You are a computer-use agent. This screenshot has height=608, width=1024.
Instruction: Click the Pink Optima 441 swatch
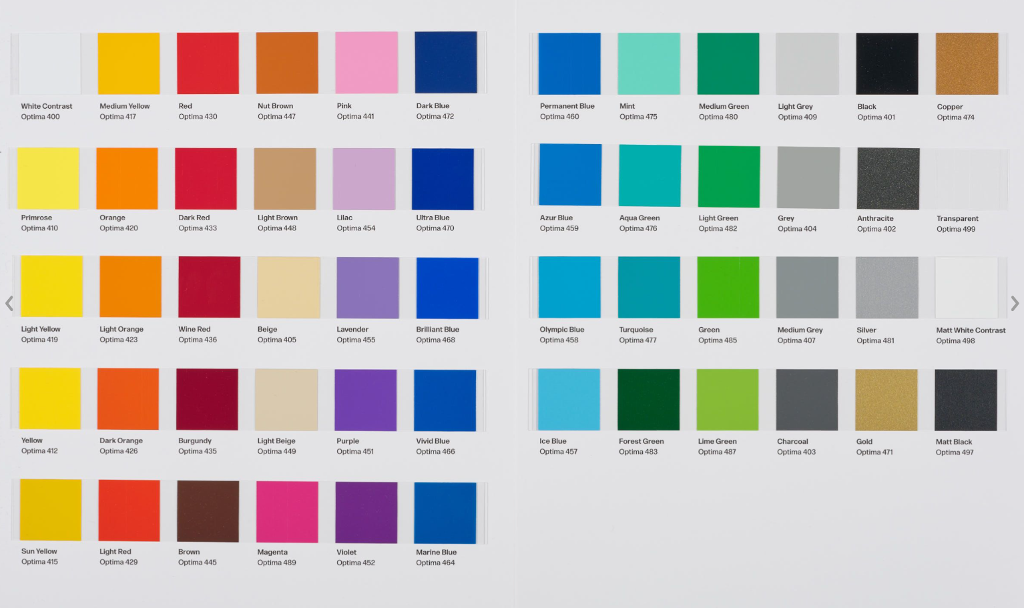click(366, 63)
